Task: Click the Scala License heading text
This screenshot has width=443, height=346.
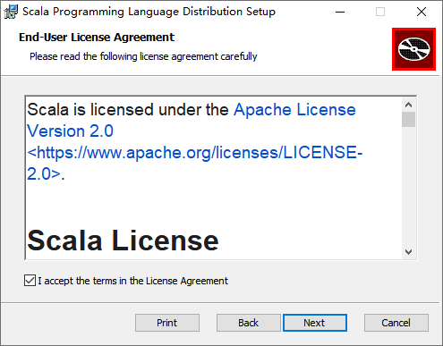Action: tap(123, 241)
